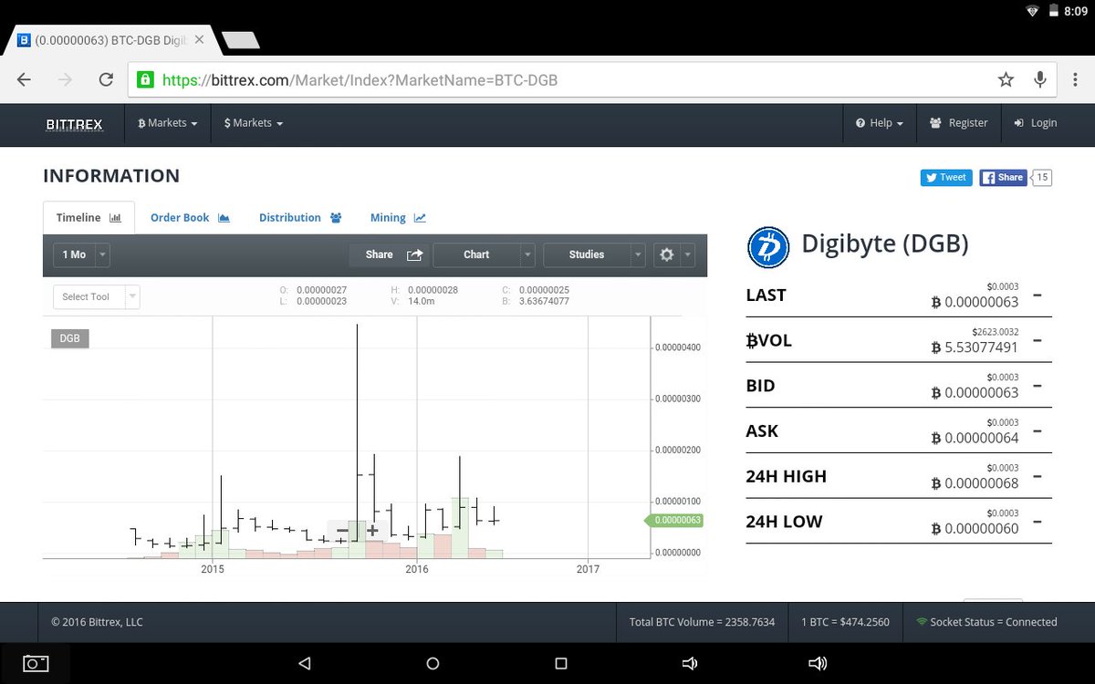Click the address bar URL
This screenshot has width=1095, height=684.
360,79
